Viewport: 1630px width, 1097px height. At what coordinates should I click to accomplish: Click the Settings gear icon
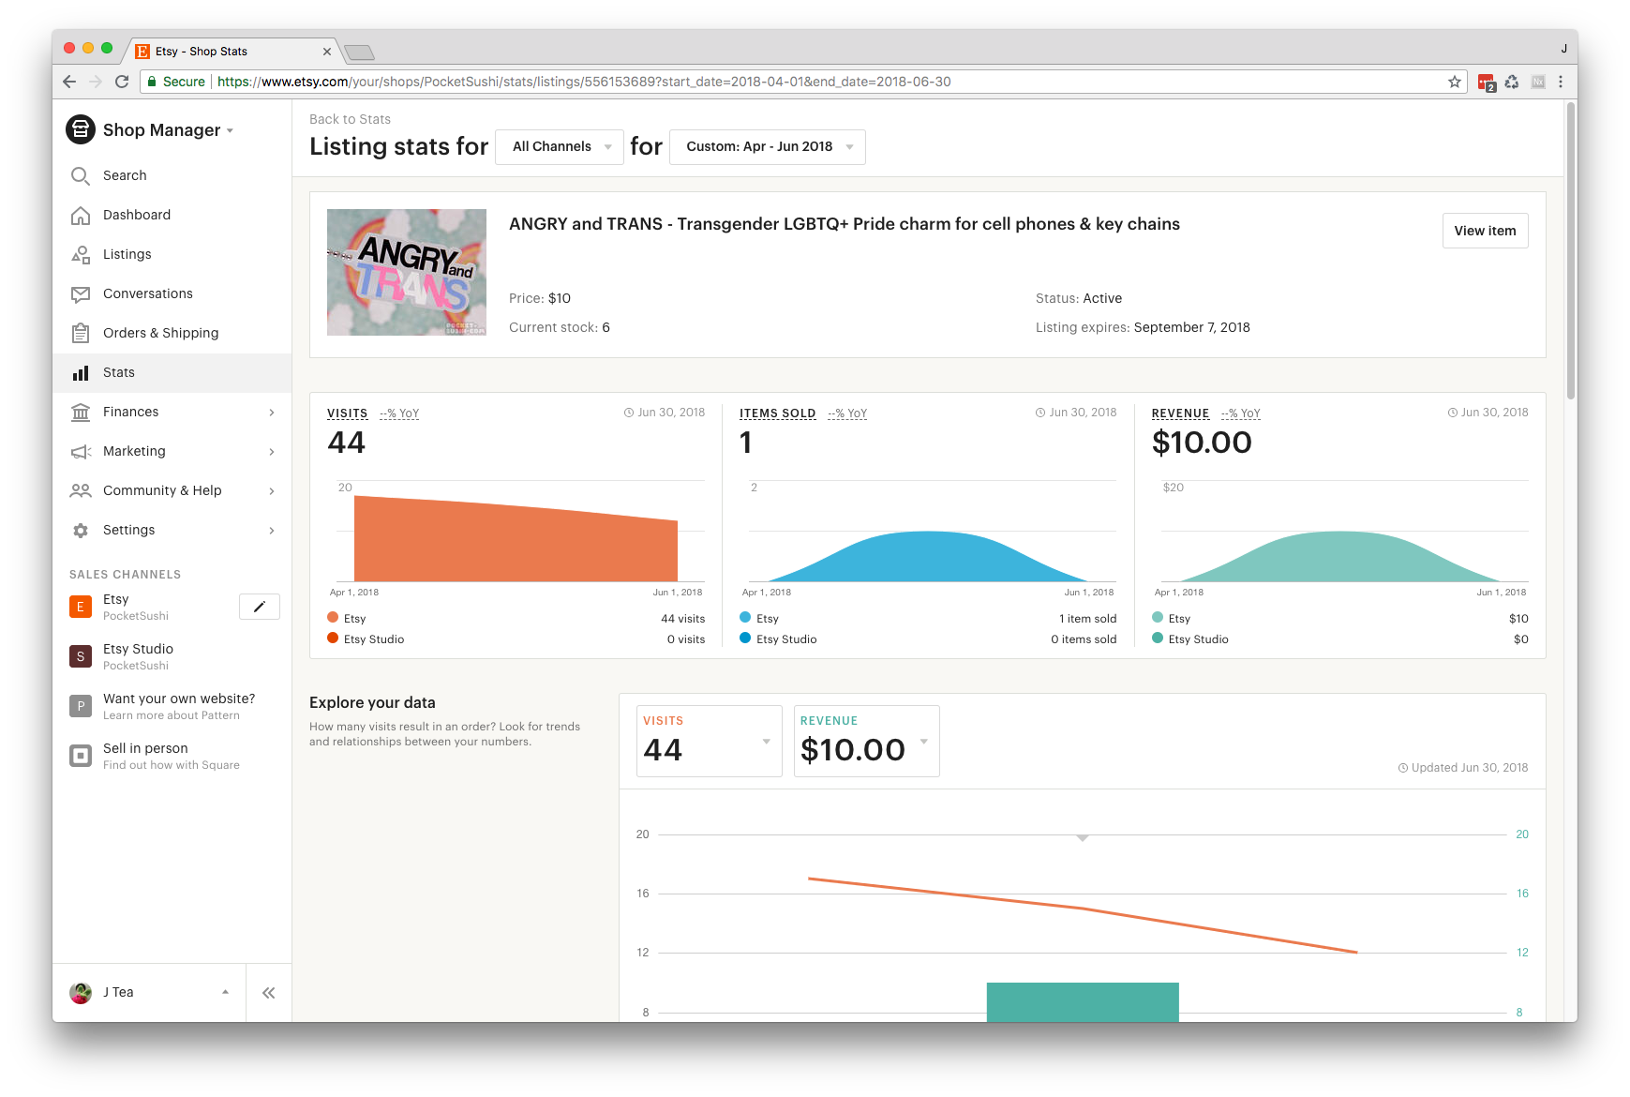point(81,530)
